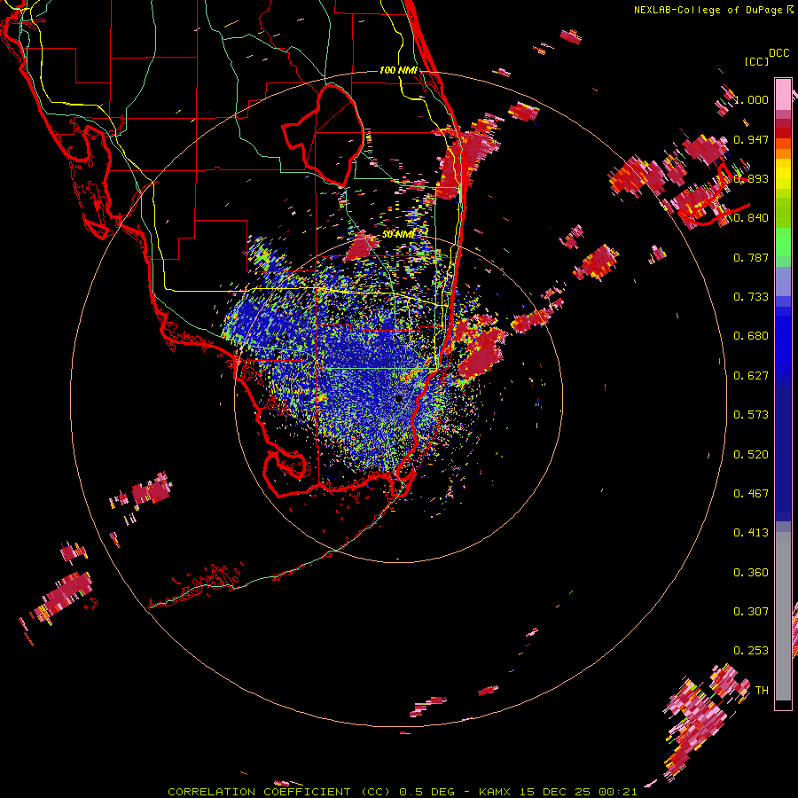Click the 0.947 scale value
The width and height of the screenshot is (798, 798).
pos(751,139)
